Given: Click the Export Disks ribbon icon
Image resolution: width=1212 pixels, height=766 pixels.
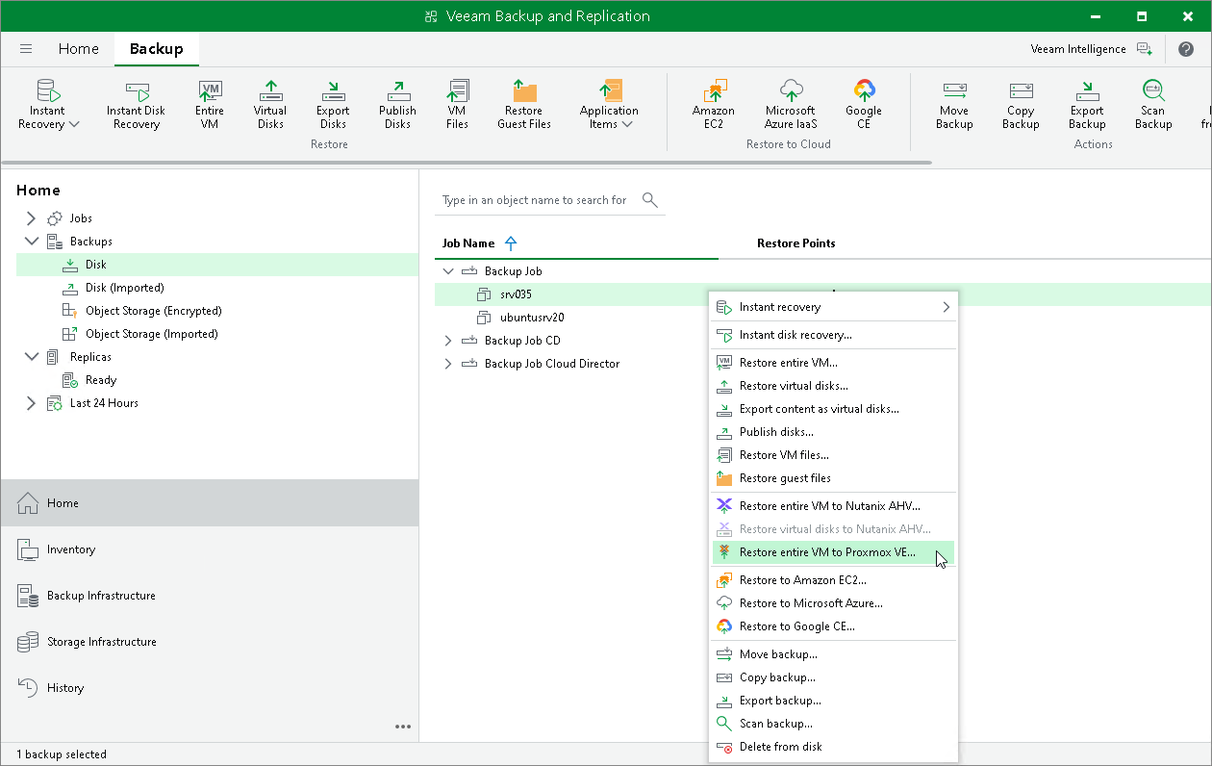Looking at the screenshot, I should [x=333, y=104].
